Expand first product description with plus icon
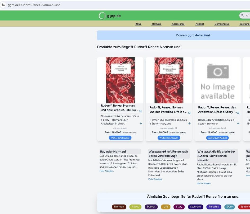The image size is (250, 214). [141, 123]
